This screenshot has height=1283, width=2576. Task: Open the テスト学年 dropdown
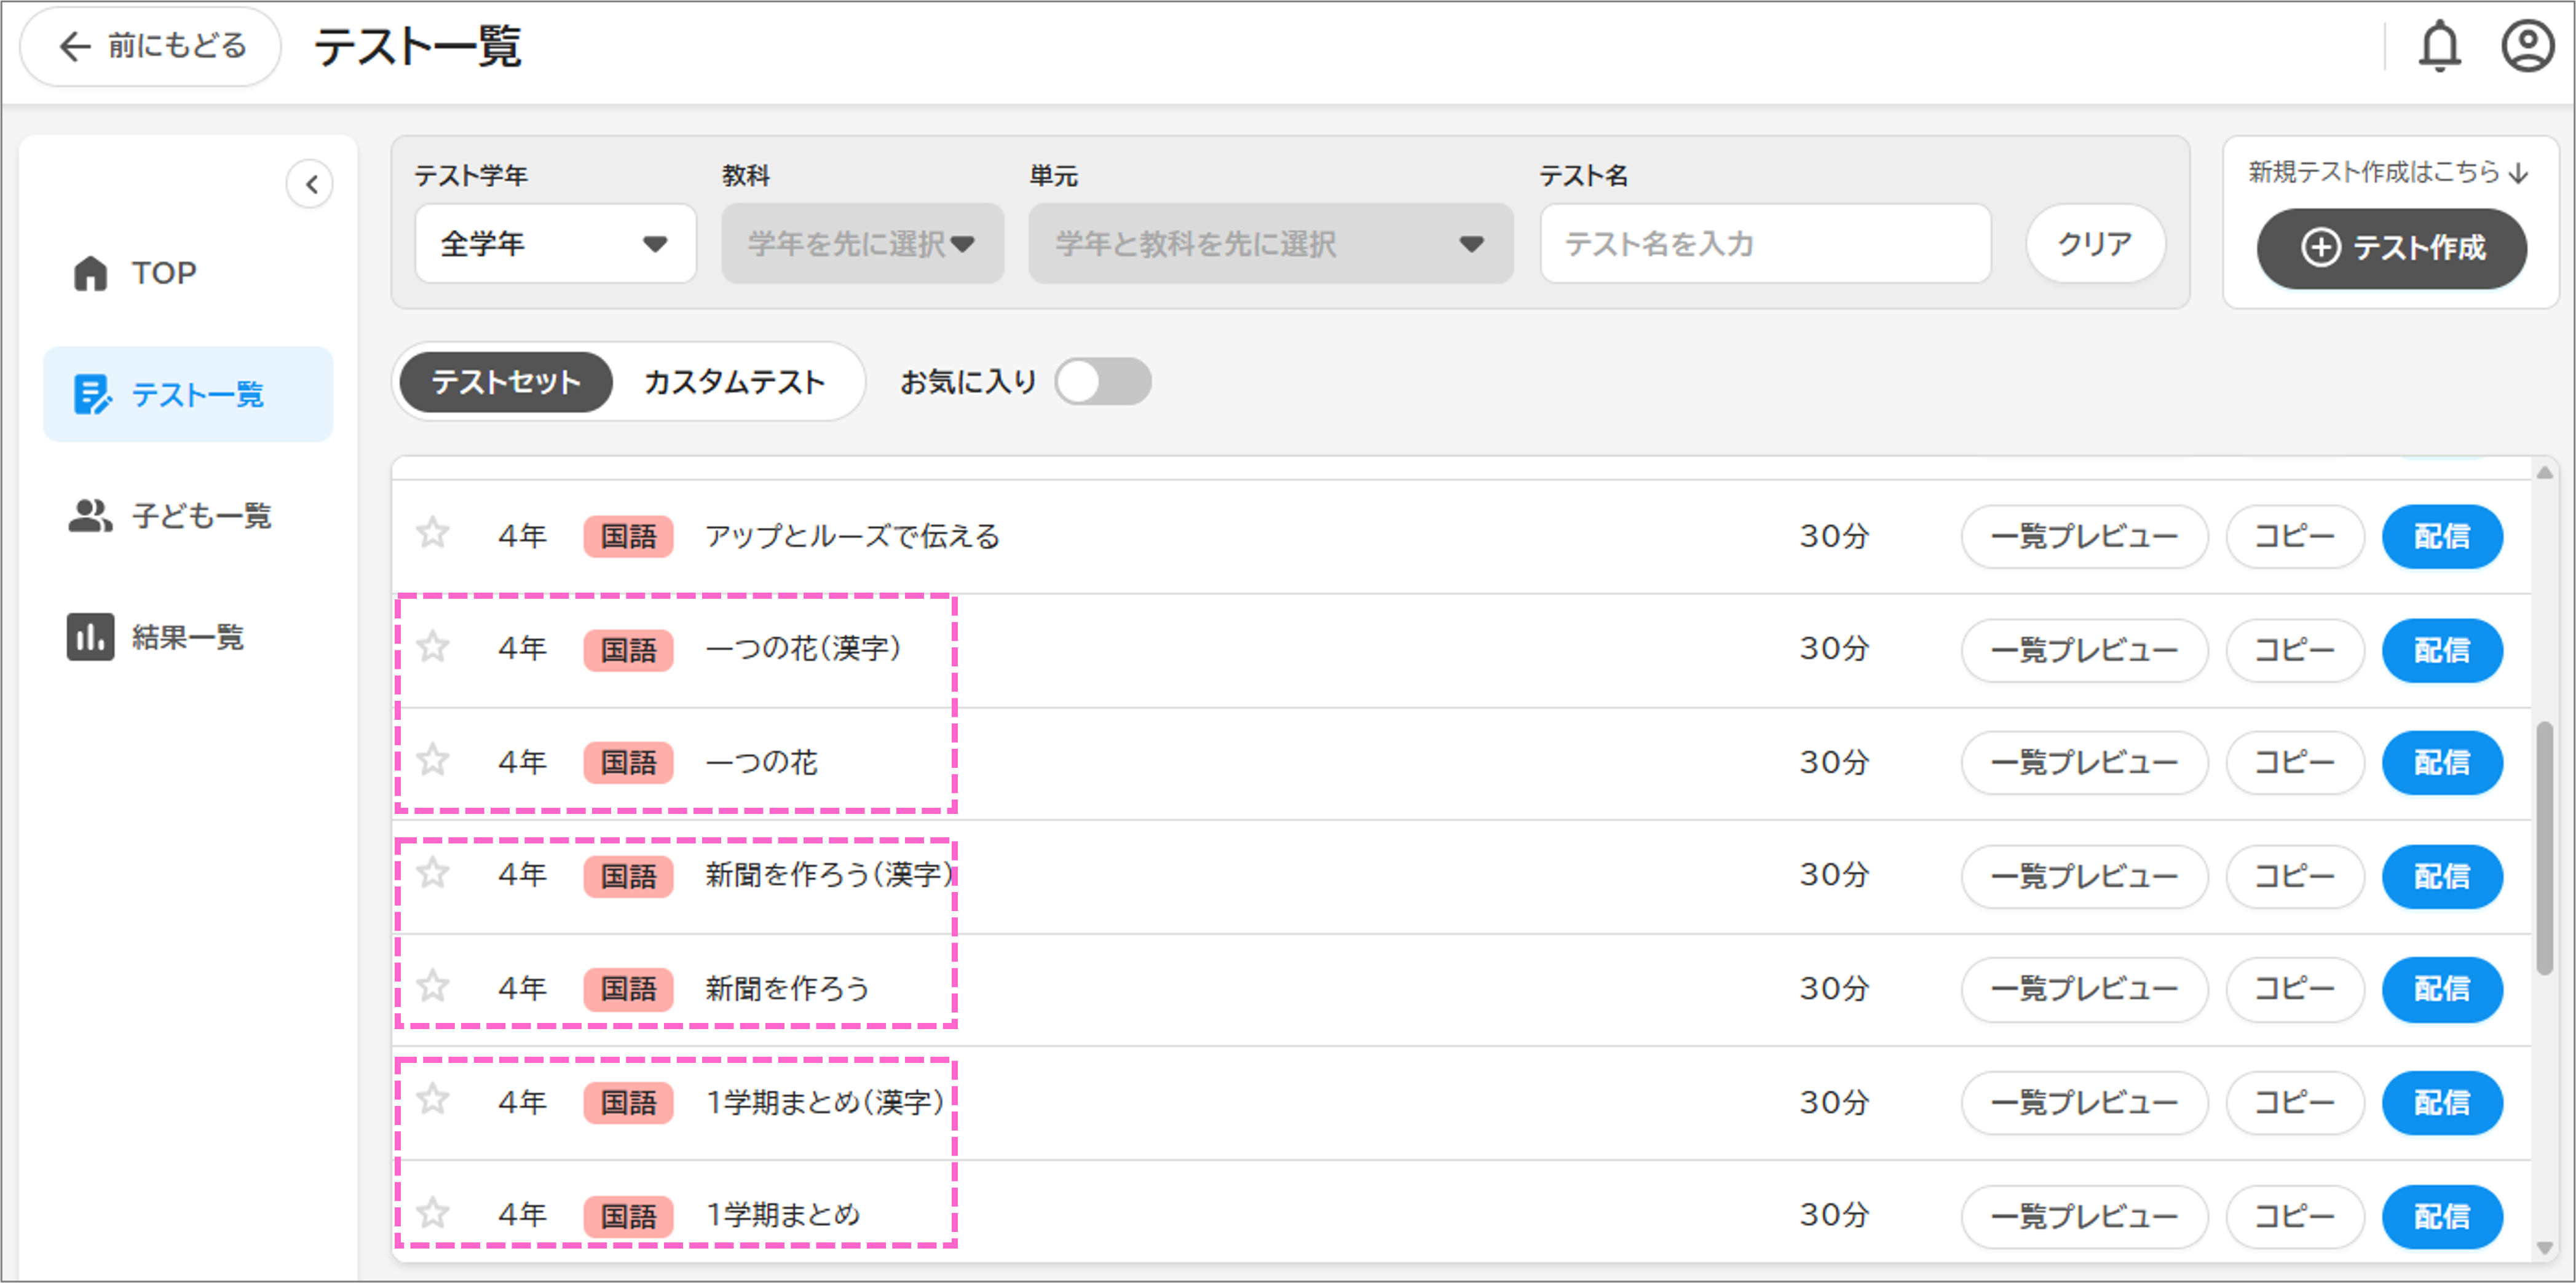click(x=555, y=243)
